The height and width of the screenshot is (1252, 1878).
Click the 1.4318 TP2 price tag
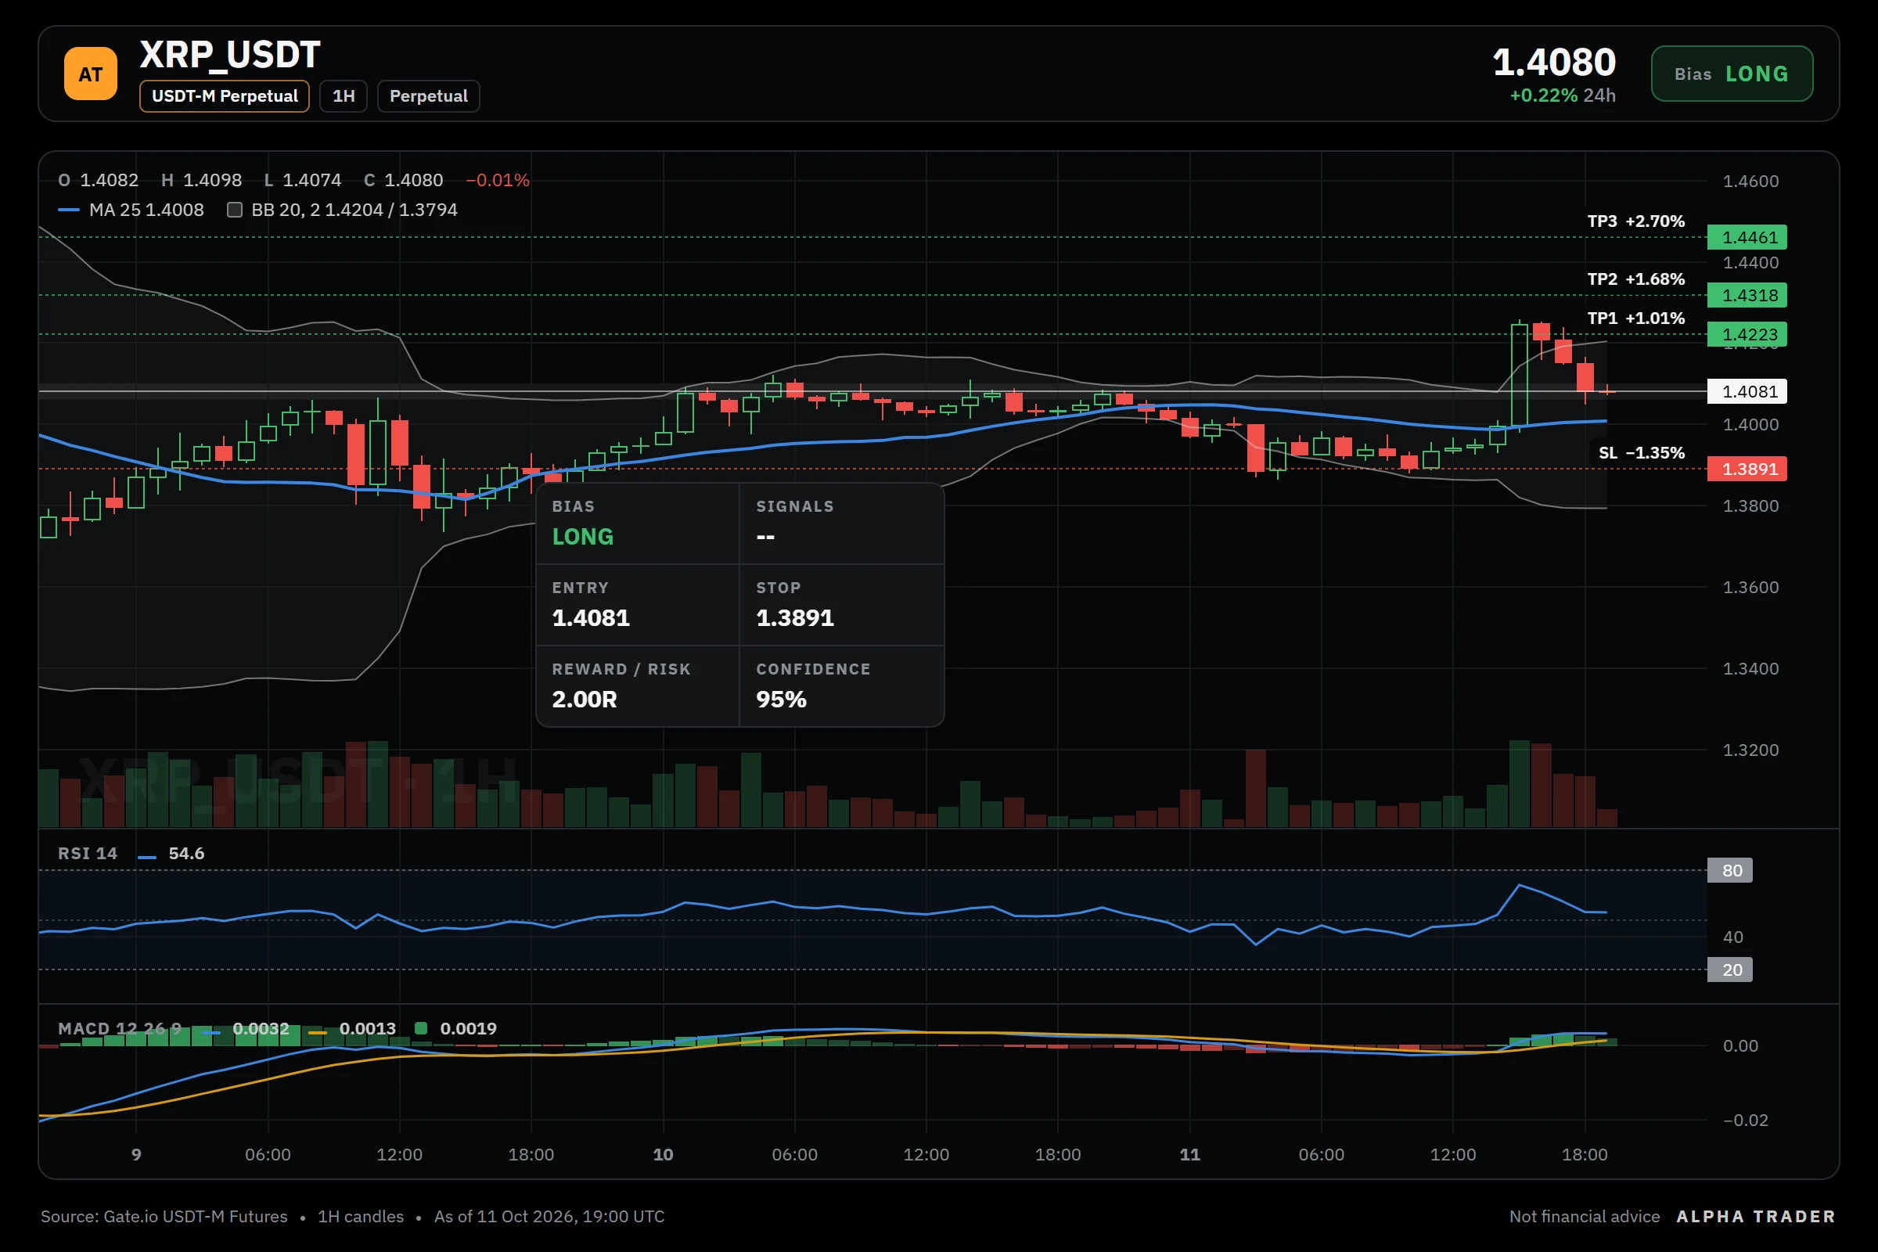[x=1747, y=296]
